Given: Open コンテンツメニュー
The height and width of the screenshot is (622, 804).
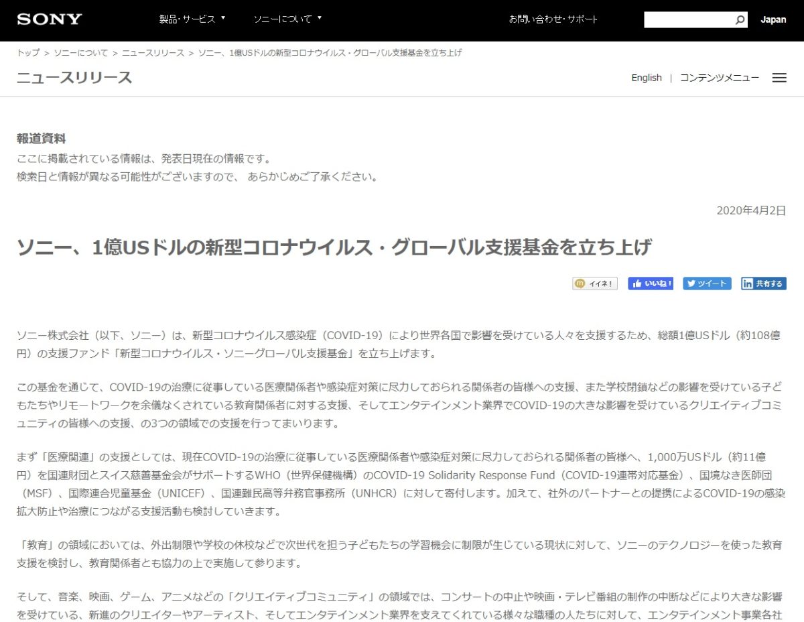Looking at the screenshot, I should (720, 78).
